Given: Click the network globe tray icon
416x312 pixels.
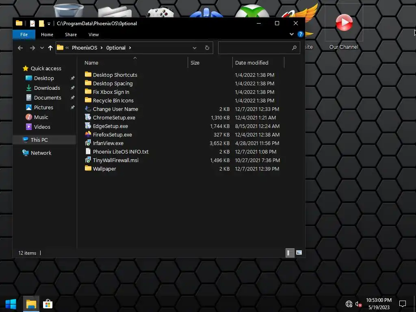Looking at the screenshot, I should click(349, 304).
